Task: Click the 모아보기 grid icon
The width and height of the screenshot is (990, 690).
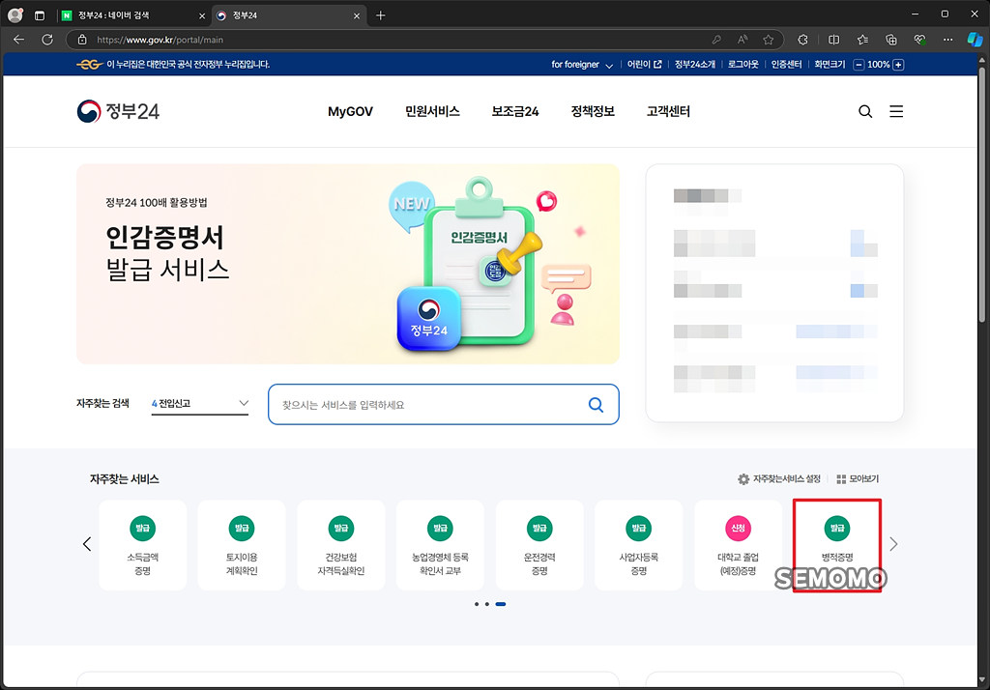Action: pos(858,479)
